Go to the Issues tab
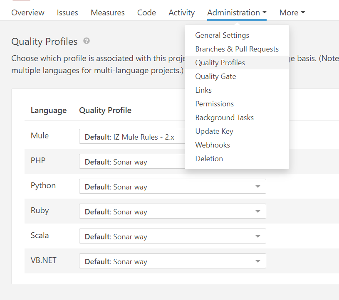Viewport: 339px width, 300px height. point(67,13)
